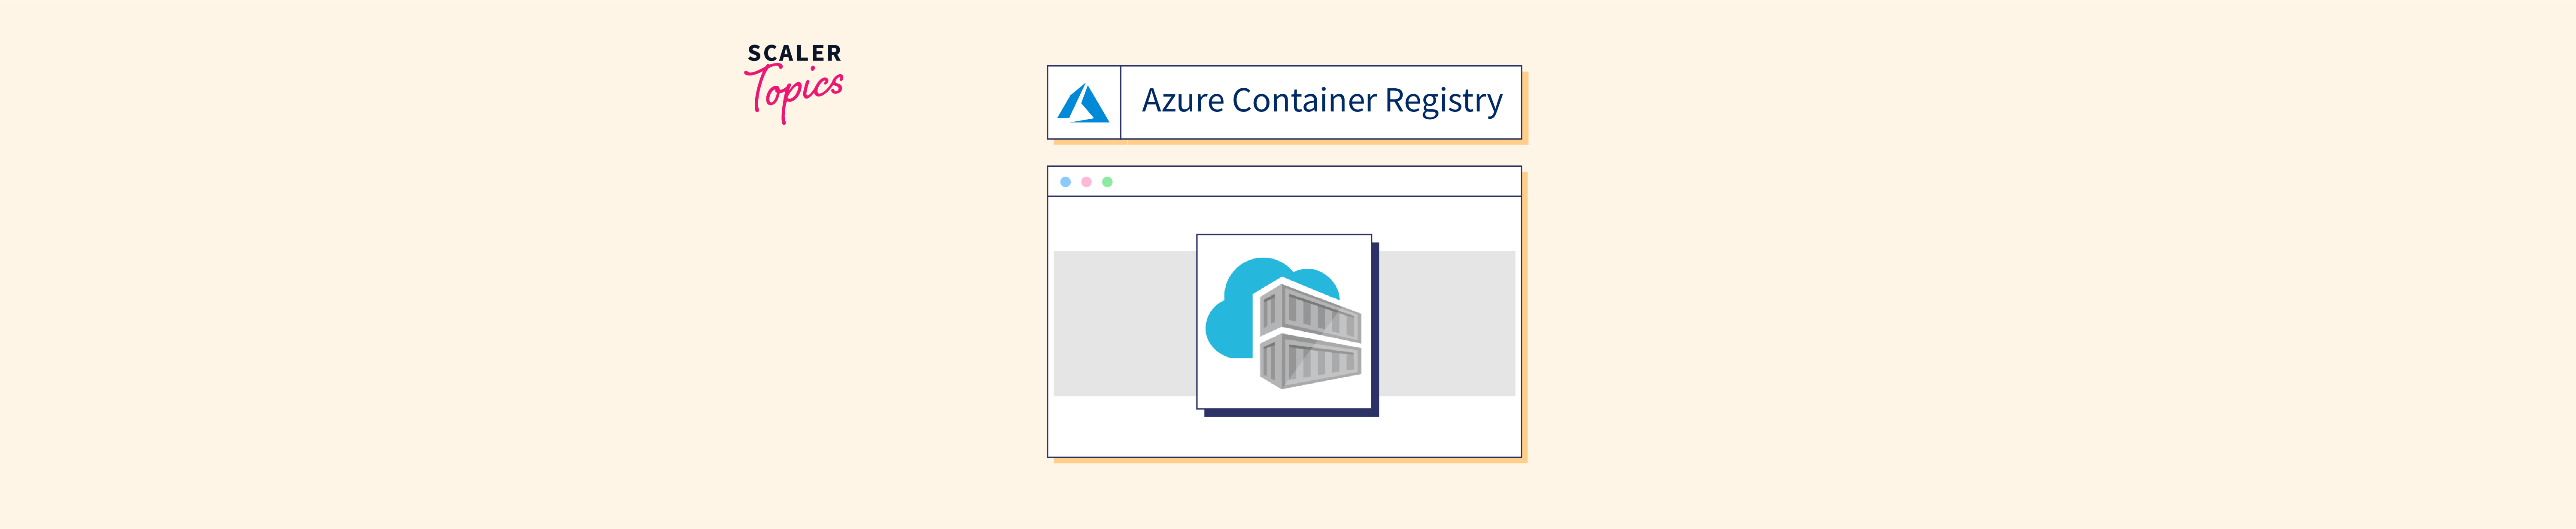Image resolution: width=2576 pixels, height=529 pixels.
Task: Select the gray band left of the card
Action: click(1125, 323)
